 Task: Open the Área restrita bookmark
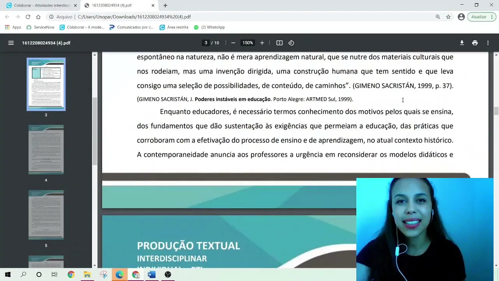tap(174, 27)
